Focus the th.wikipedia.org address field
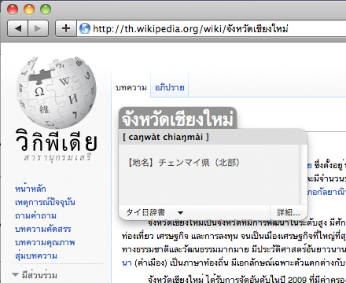The height and width of the screenshot is (283, 346). pos(212,28)
